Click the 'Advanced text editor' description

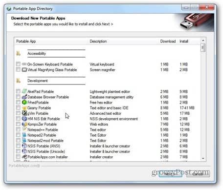point(106,113)
